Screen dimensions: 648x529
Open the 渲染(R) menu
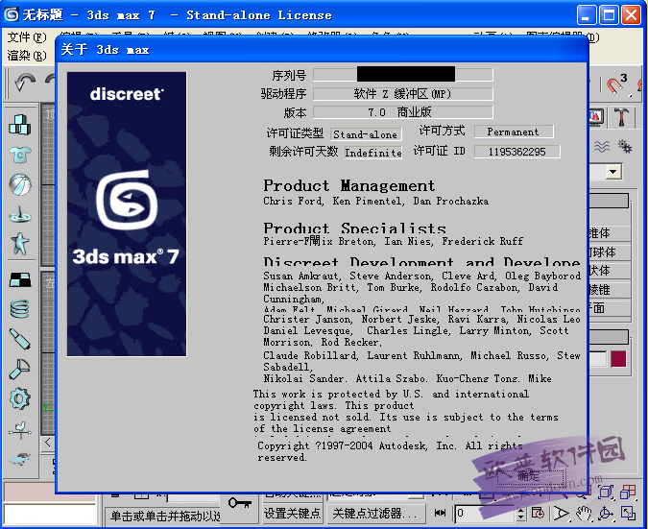pyautogui.click(x=27, y=56)
